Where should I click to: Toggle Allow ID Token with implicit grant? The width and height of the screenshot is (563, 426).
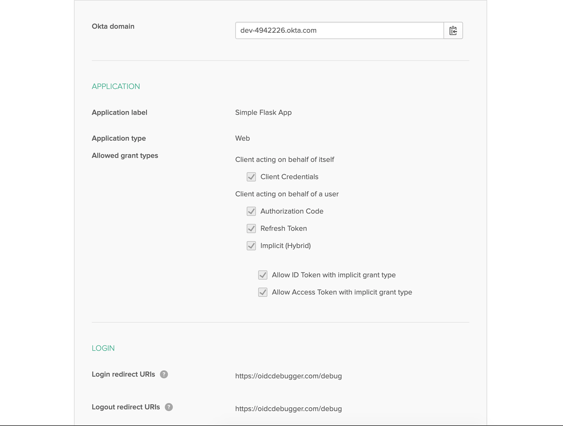263,275
